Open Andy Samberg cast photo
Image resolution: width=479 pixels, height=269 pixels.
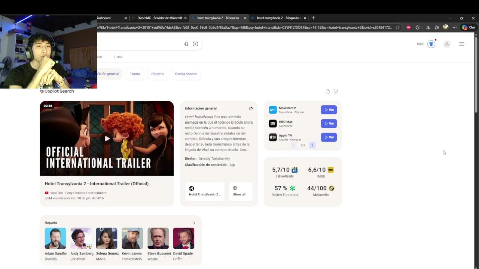[81, 238]
